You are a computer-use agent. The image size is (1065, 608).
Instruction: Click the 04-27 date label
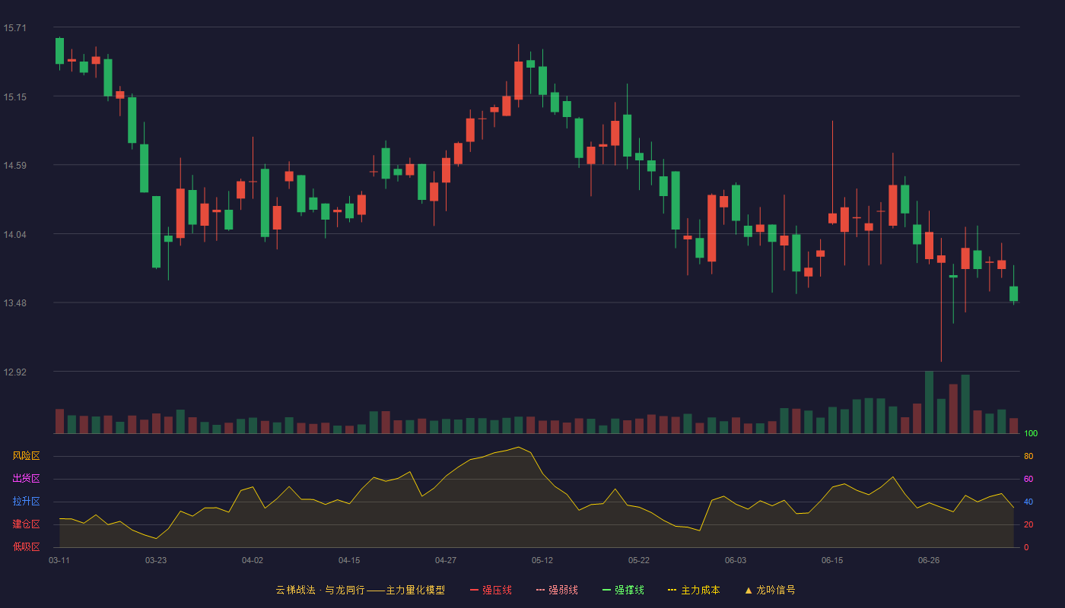point(446,560)
